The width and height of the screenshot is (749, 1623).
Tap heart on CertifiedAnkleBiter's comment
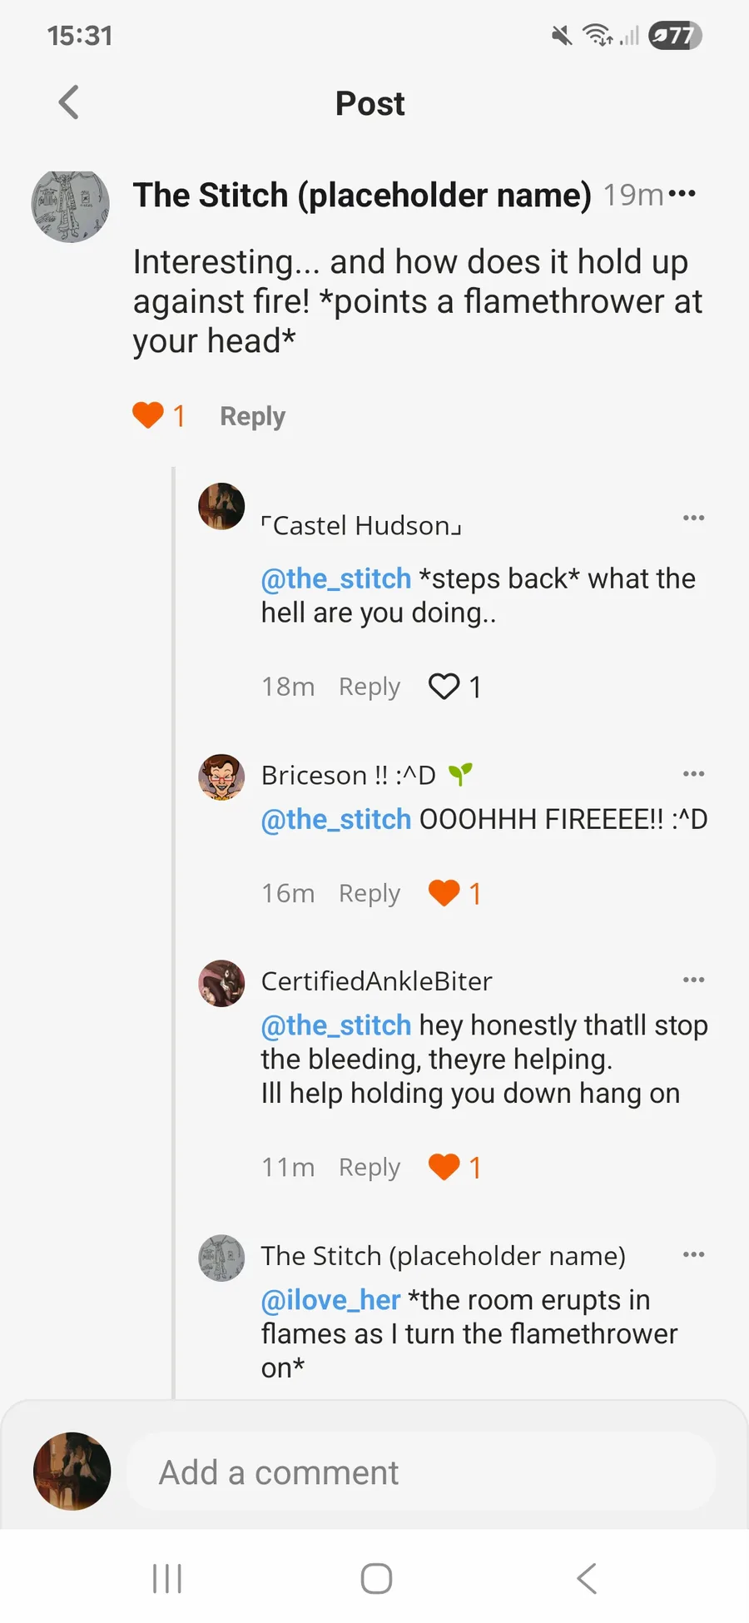[x=444, y=1167]
